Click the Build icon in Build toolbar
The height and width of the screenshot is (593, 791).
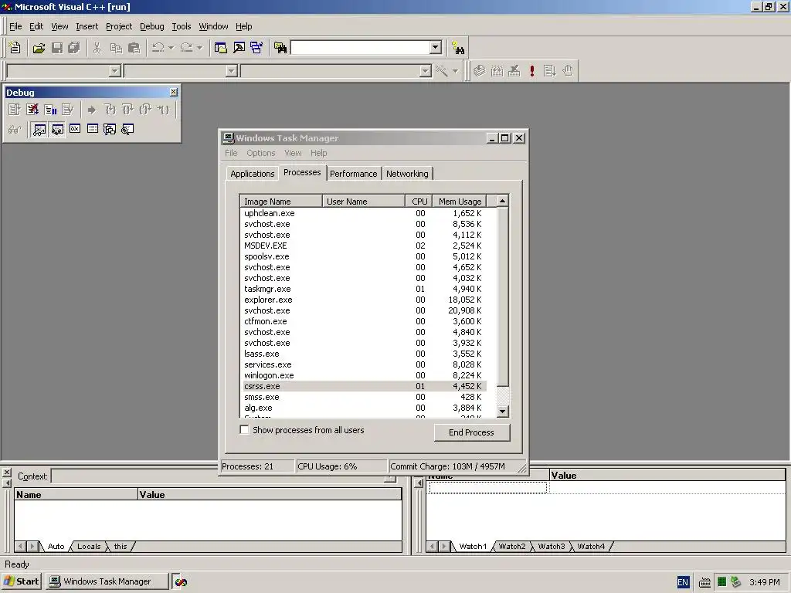click(497, 70)
